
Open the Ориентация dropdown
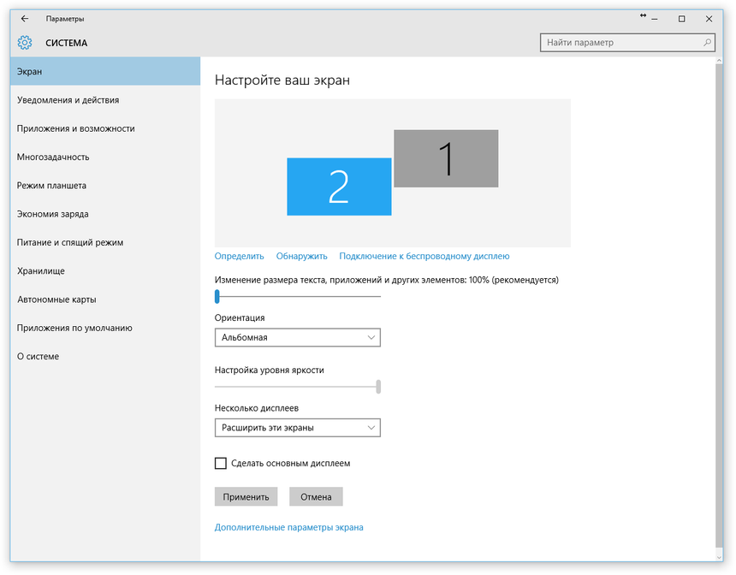point(297,337)
